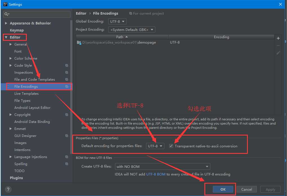Click the remove path minus icon
The height and width of the screenshot is (196, 287).
tap(278, 46)
